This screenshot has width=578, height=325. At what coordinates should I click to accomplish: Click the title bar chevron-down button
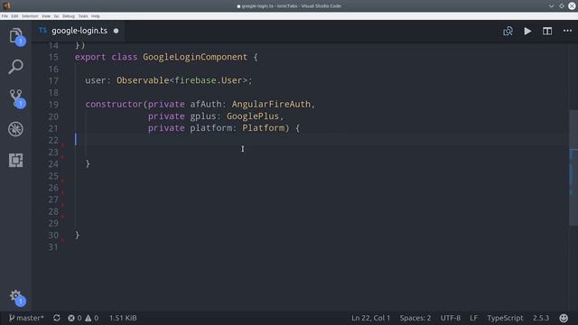coord(551,6)
